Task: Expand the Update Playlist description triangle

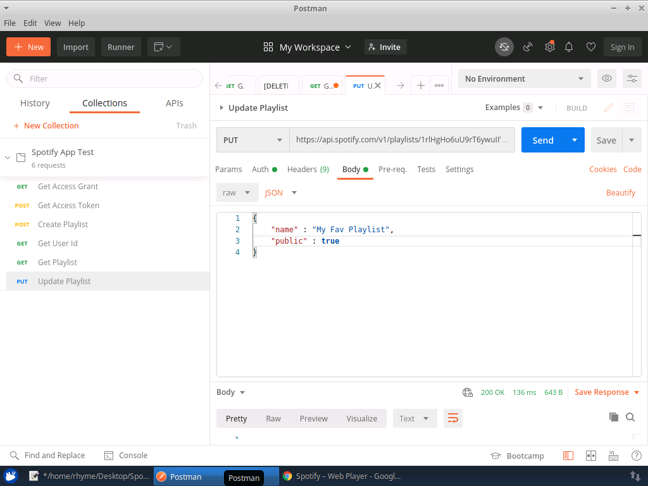Action: 221,108
